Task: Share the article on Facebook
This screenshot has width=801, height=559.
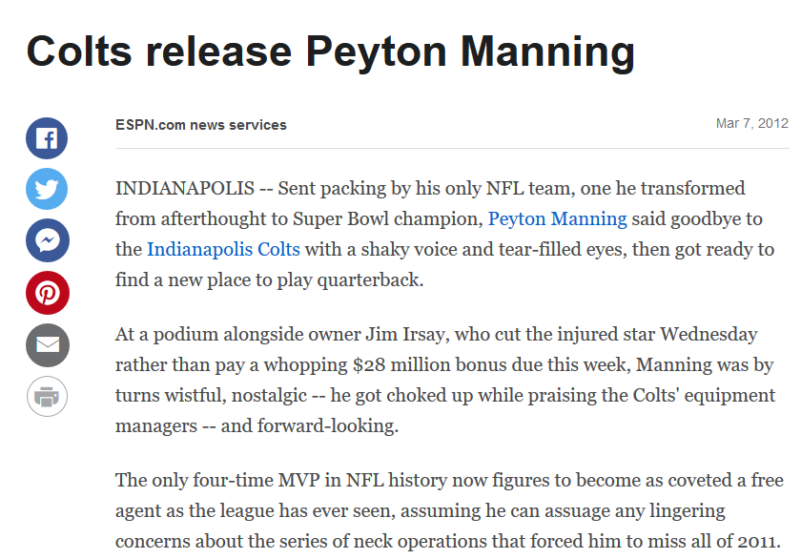Action: coord(47,138)
